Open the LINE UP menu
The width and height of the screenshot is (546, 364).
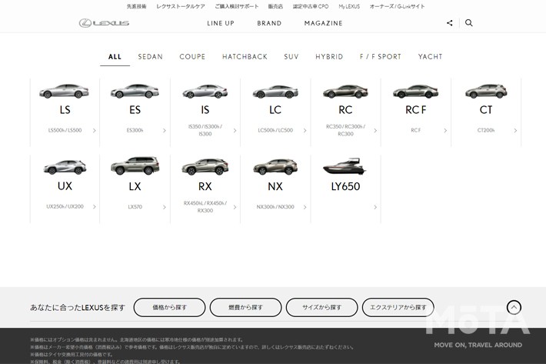pos(221,23)
